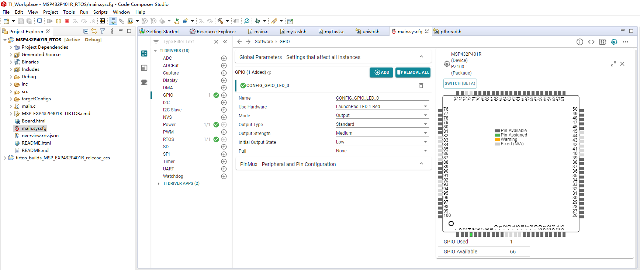Collapse the PinMux section
The image size is (640, 270).
(x=421, y=164)
